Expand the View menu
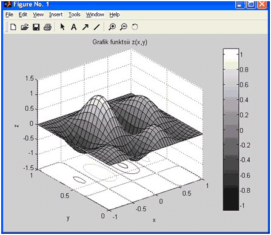This screenshot has width=271, height=235. tap(38, 15)
